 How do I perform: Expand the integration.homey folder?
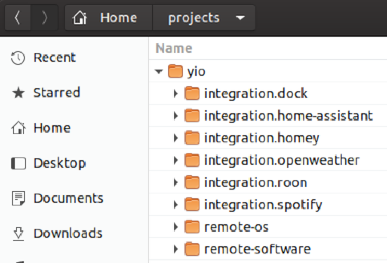pyautogui.click(x=176, y=138)
